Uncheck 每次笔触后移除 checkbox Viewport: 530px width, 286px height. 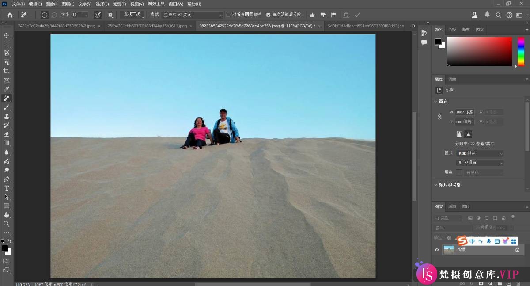click(x=268, y=15)
